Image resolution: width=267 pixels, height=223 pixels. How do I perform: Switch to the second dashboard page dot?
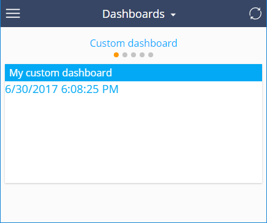[125, 55]
